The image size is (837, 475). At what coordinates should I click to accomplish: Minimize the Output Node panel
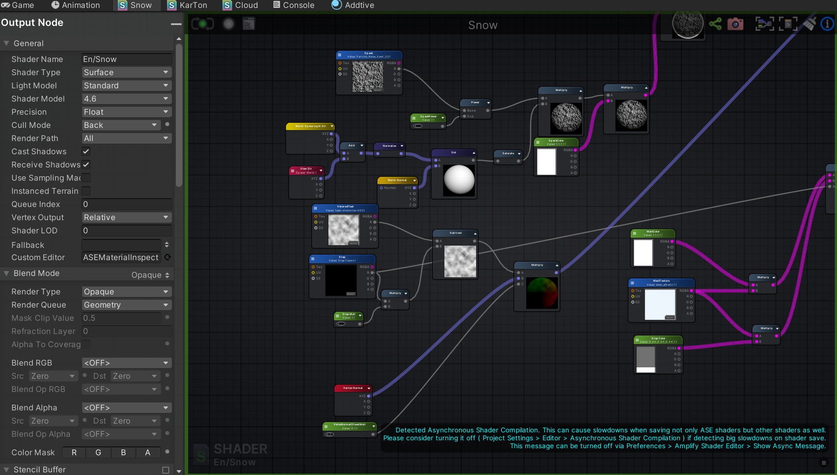[176, 24]
